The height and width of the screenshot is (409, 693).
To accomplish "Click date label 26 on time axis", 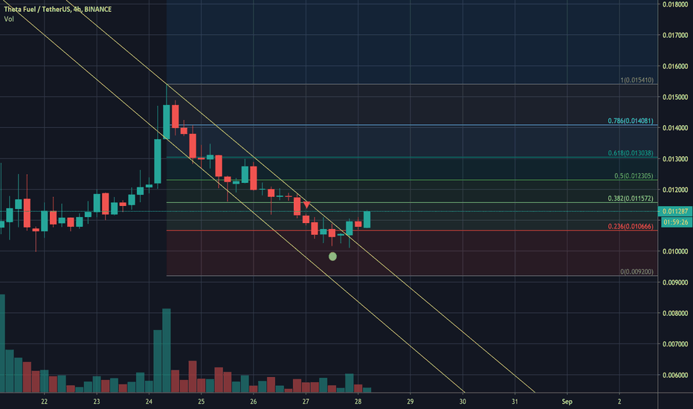I will [254, 402].
